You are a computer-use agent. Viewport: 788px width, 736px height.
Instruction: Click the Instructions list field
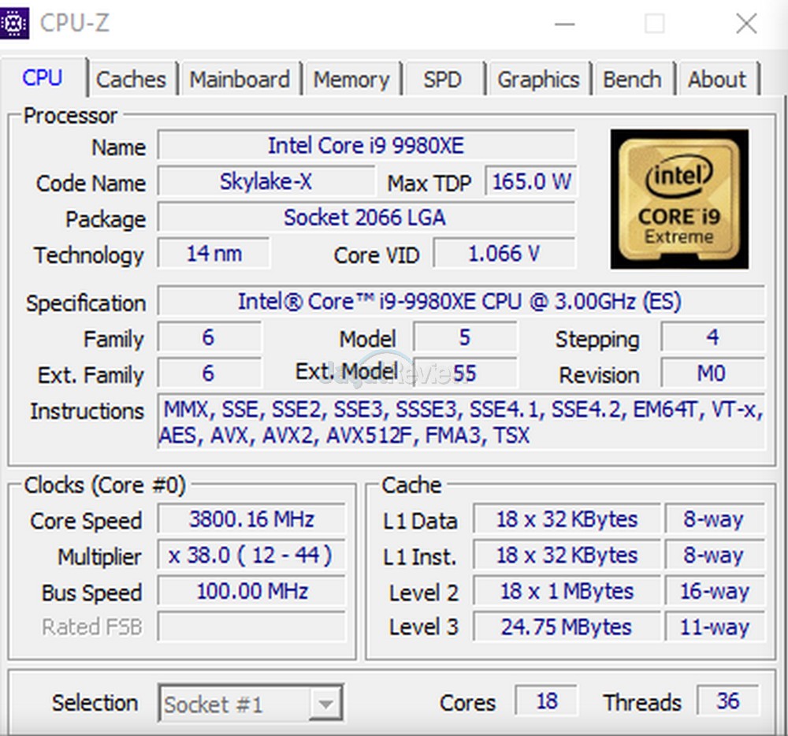pos(461,422)
